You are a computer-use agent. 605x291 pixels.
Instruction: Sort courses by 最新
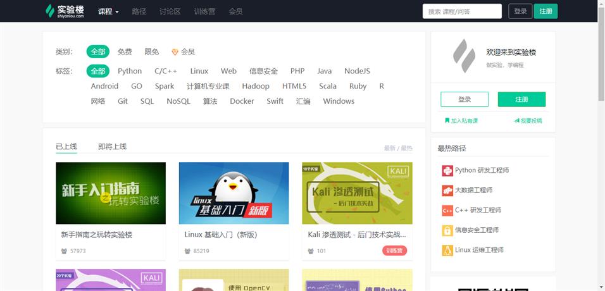tap(390, 148)
